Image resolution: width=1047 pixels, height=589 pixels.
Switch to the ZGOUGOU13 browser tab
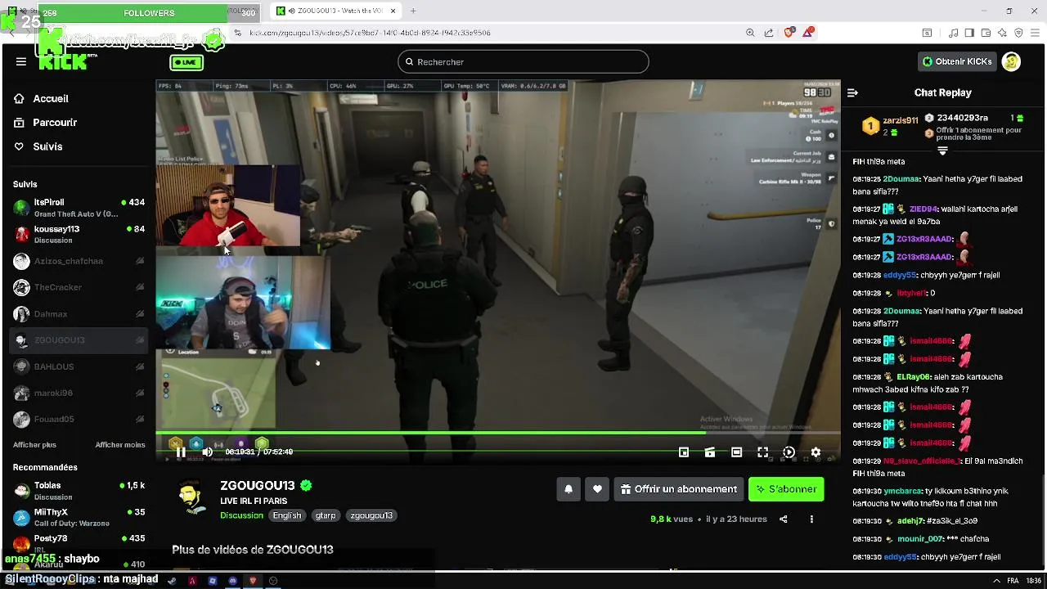[x=335, y=11]
